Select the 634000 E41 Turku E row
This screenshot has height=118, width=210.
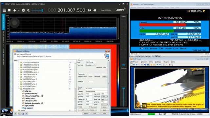point(29,82)
